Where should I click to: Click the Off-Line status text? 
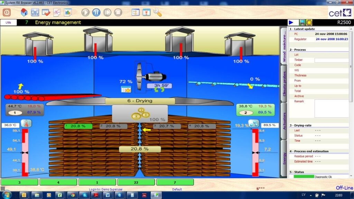click(344, 188)
